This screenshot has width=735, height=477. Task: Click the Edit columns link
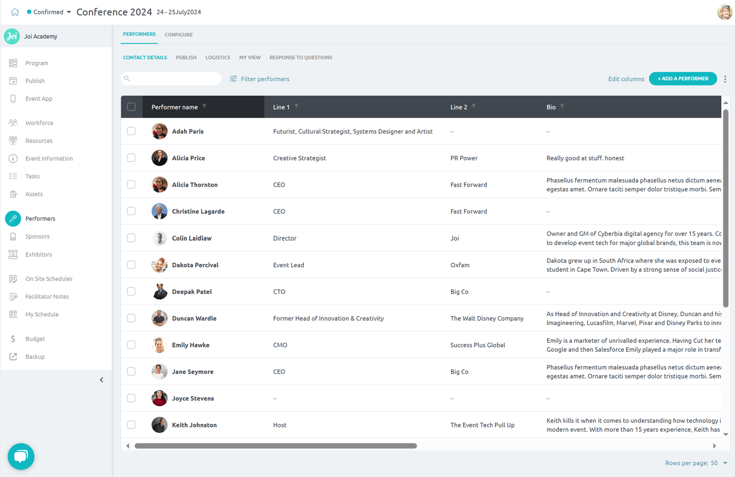click(x=626, y=79)
